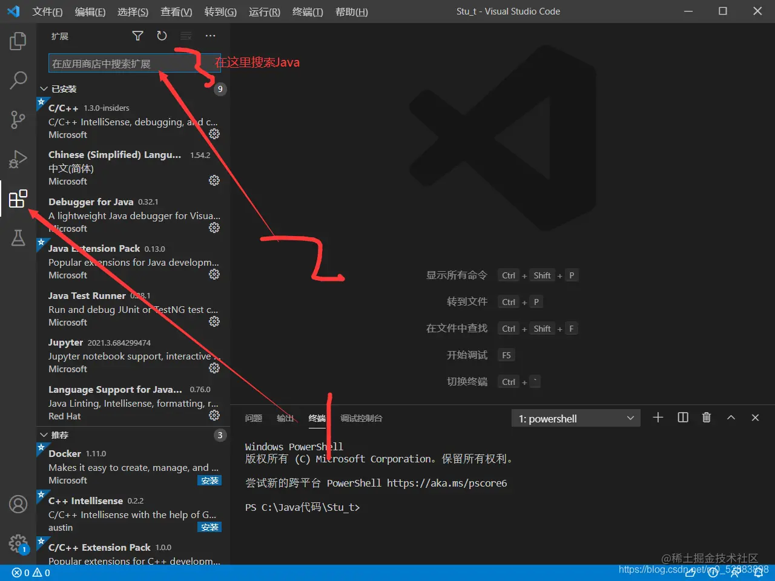Click the installed count badge 9
Screen dimensions: 775x581
pos(220,89)
